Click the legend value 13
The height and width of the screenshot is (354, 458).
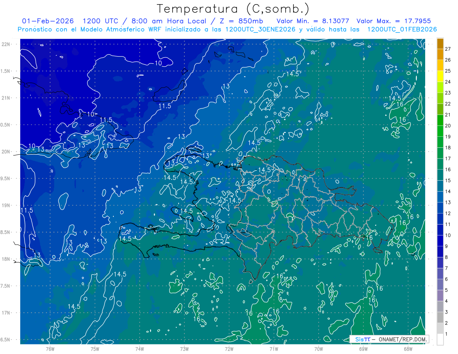tap(448, 202)
